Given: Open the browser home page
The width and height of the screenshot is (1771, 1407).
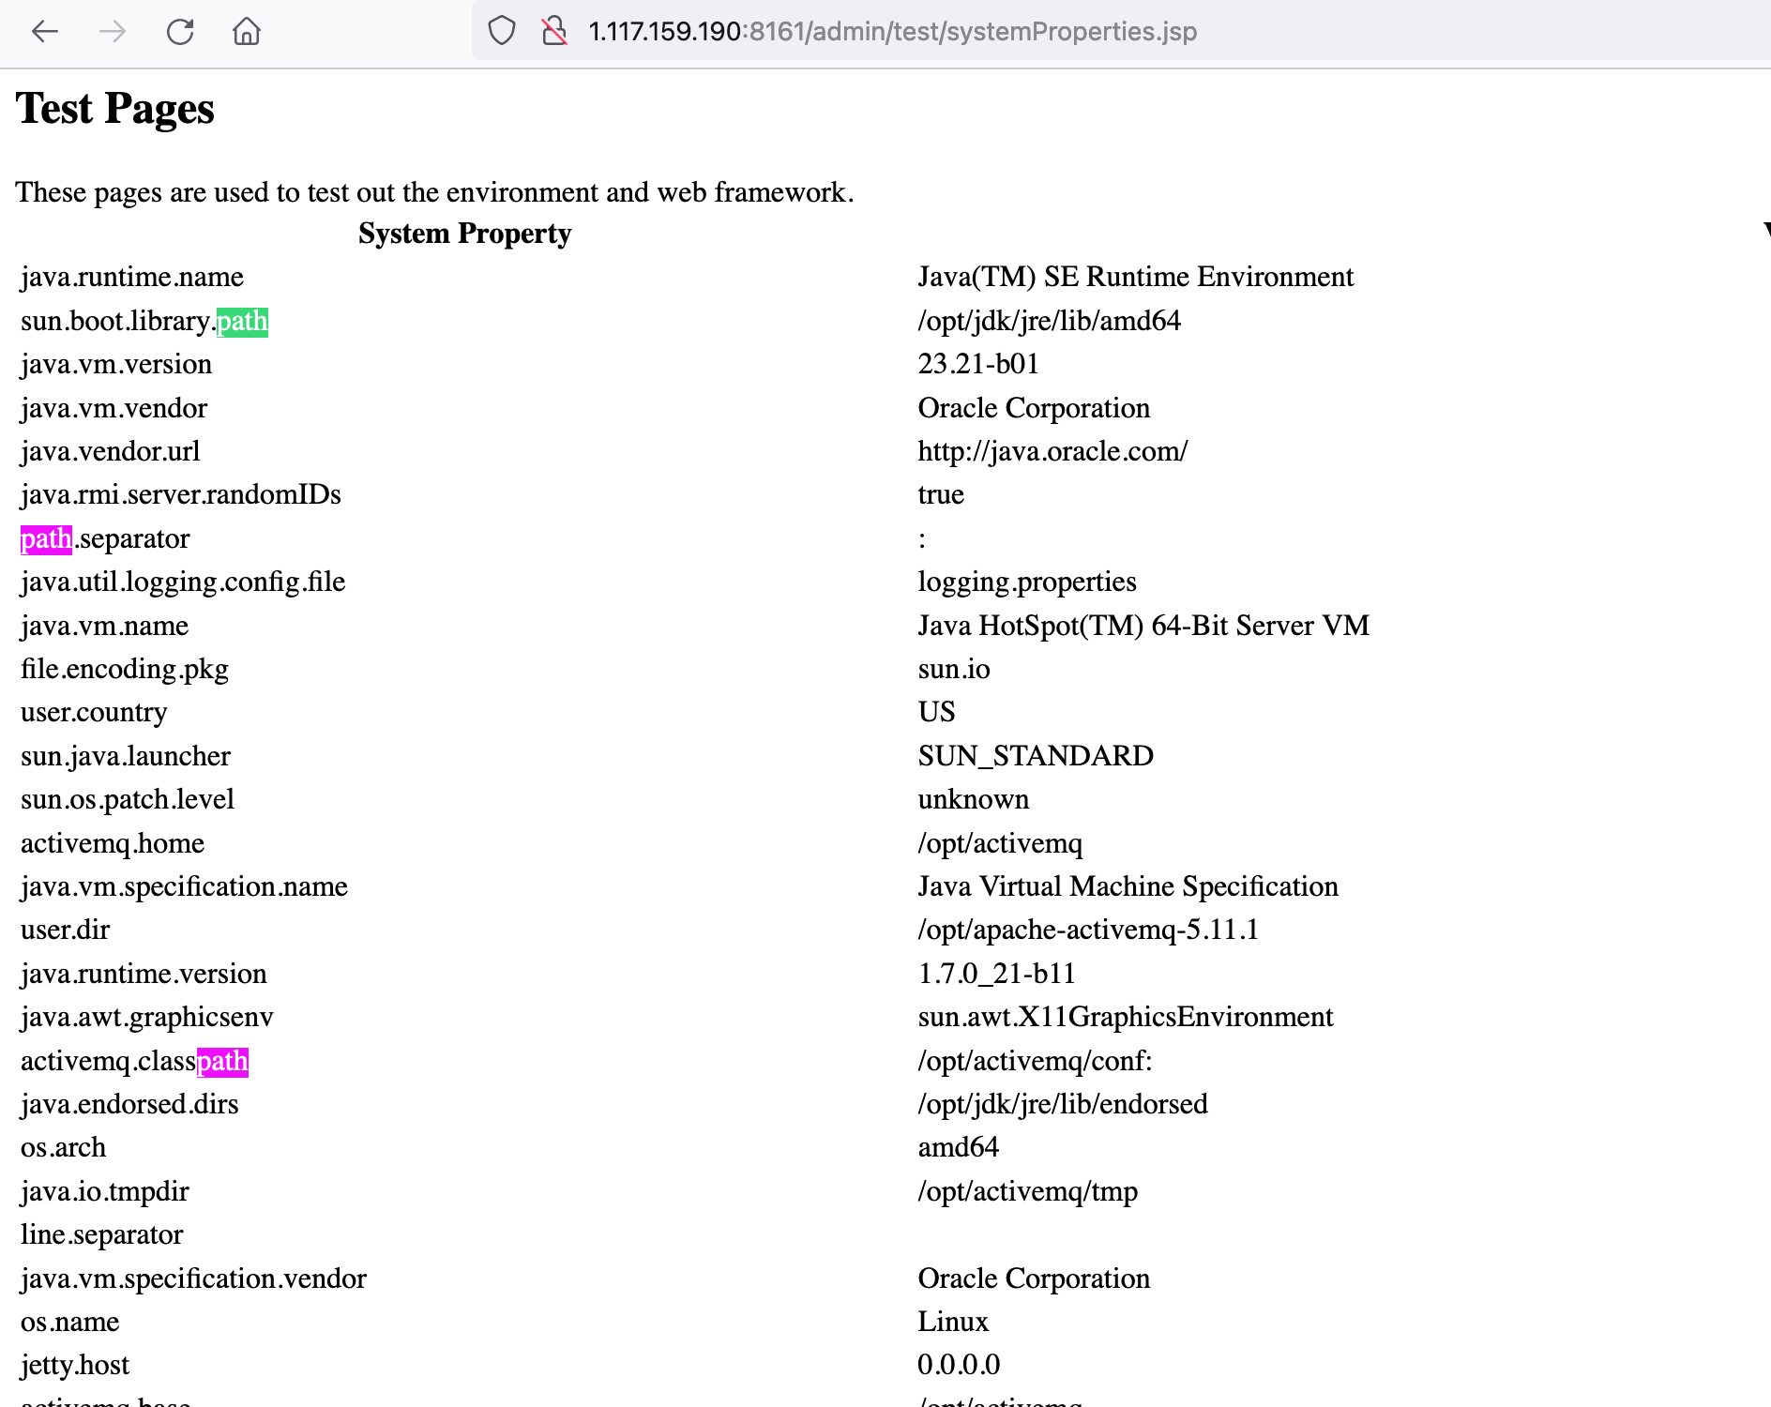Looking at the screenshot, I should pos(247,32).
